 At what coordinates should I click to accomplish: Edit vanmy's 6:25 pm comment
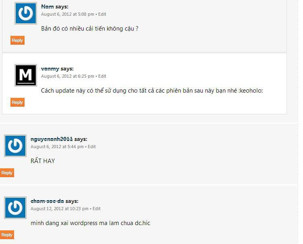click(x=102, y=76)
